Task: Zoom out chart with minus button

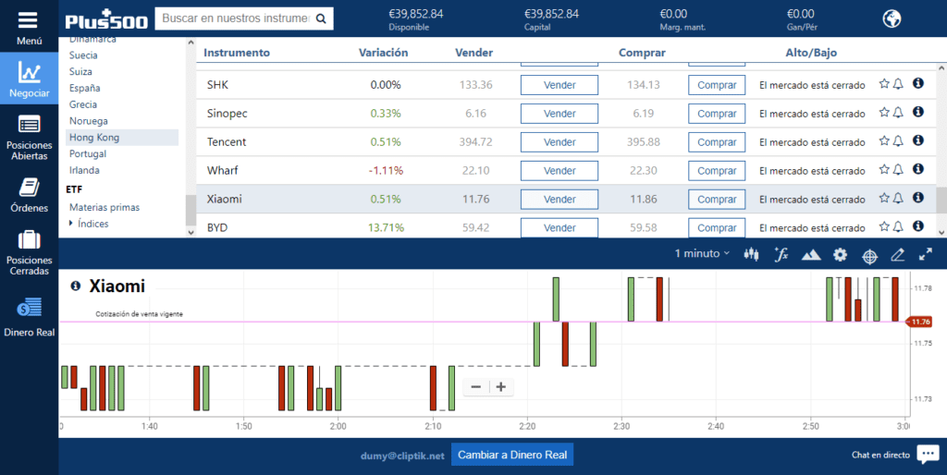Action: point(476,387)
